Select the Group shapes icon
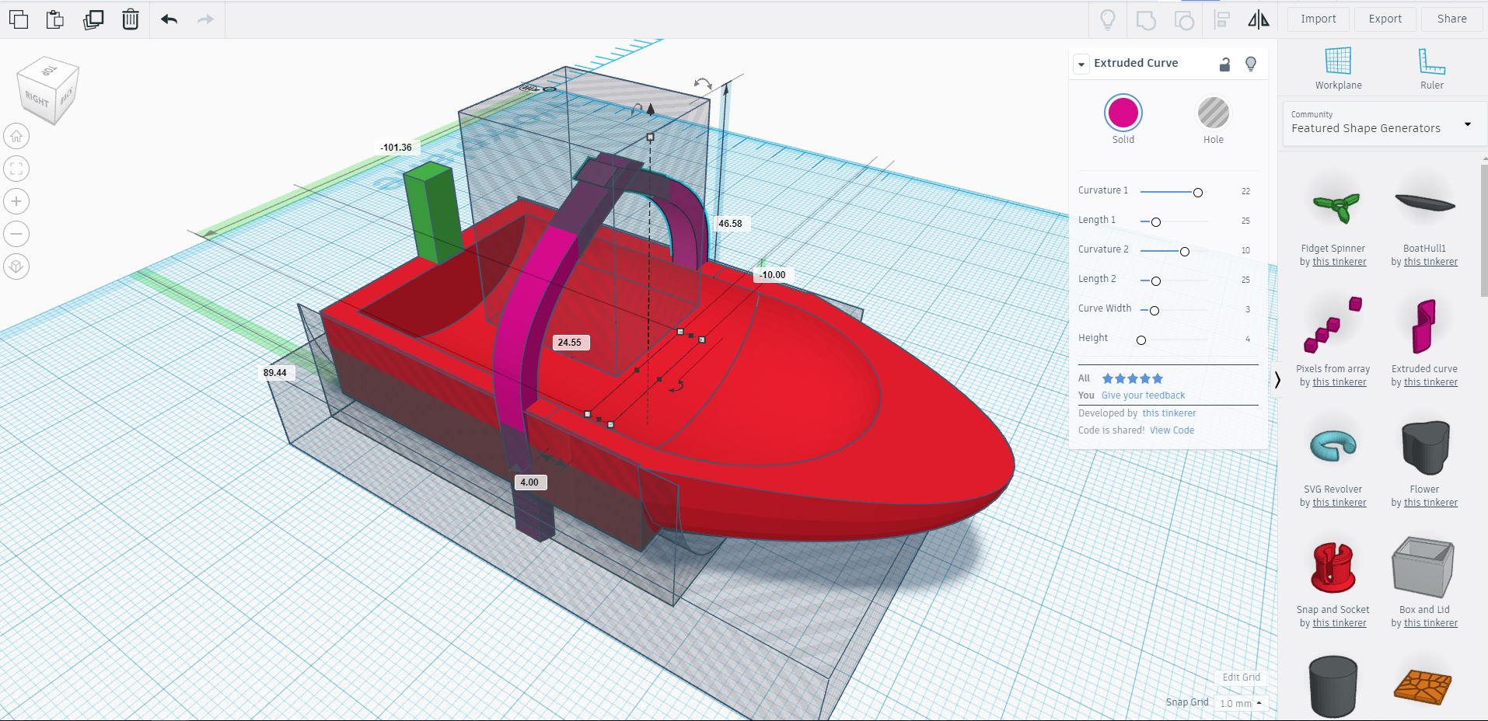 click(x=1145, y=19)
